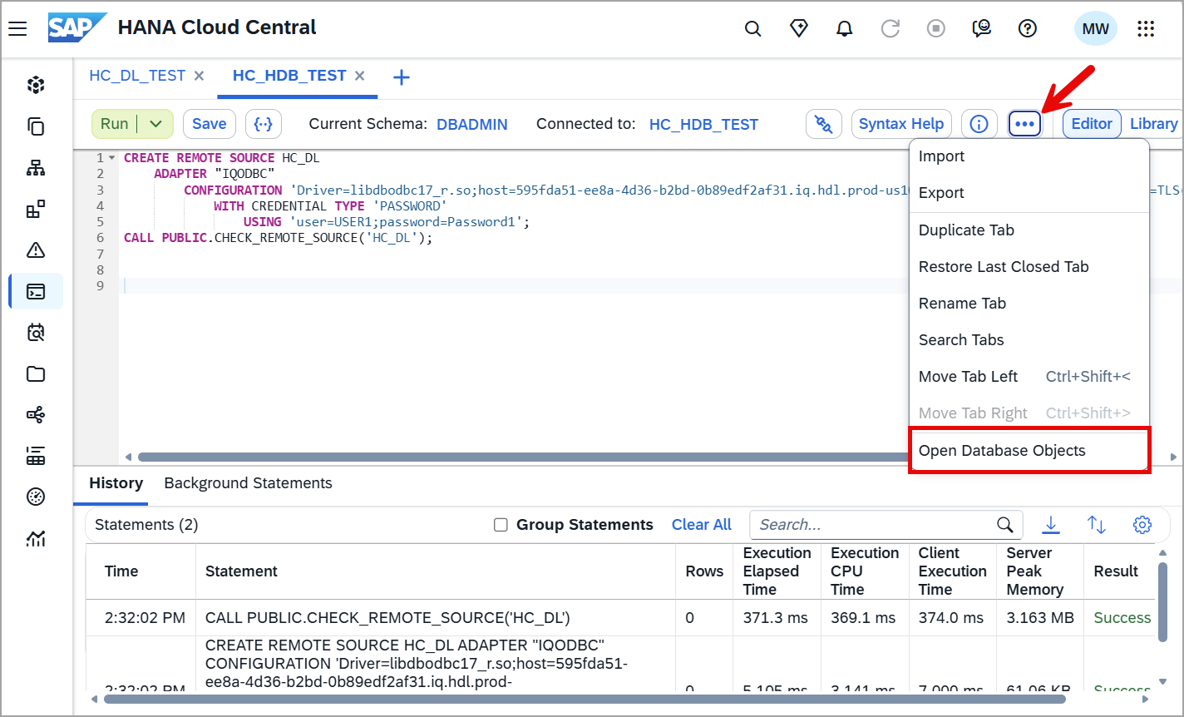Focus the history Search field
The width and height of the screenshot is (1184, 717).
[x=886, y=525]
